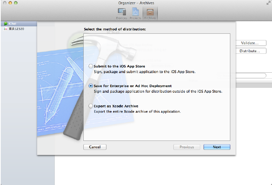
Task: Zoom the Organizer window with green button
Action: click(16, 3)
